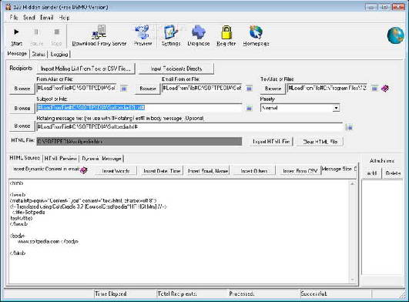Click the From Alias or File field
Viewport: 409px width, 302px height.
[76, 88]
